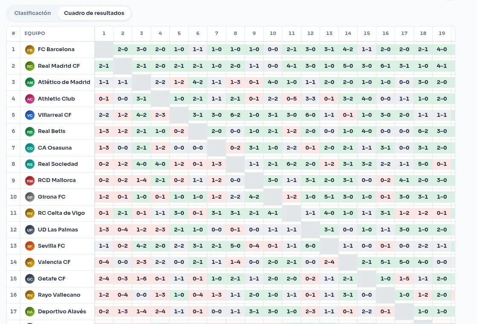The width and height of the screenshot is (477, 324).
Task: Click column header number 1
Action: [x=104, y=33]
